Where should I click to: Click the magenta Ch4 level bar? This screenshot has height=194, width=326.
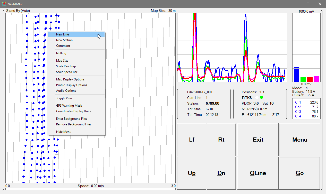click(x=316, y=79)
